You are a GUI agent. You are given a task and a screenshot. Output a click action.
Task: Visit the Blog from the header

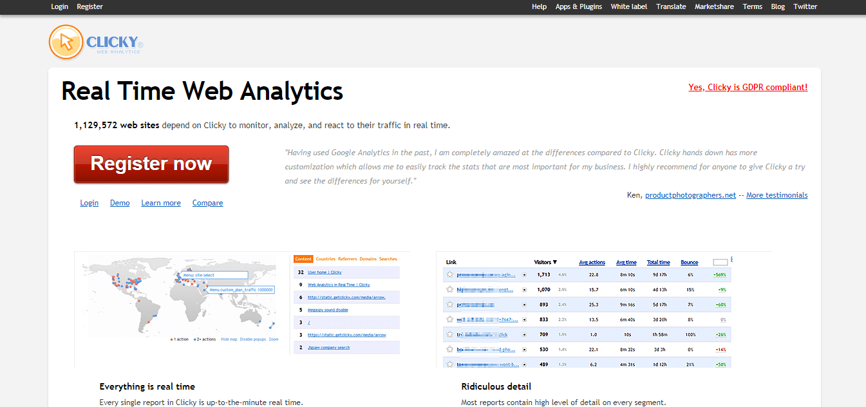(x=778, y=6)
